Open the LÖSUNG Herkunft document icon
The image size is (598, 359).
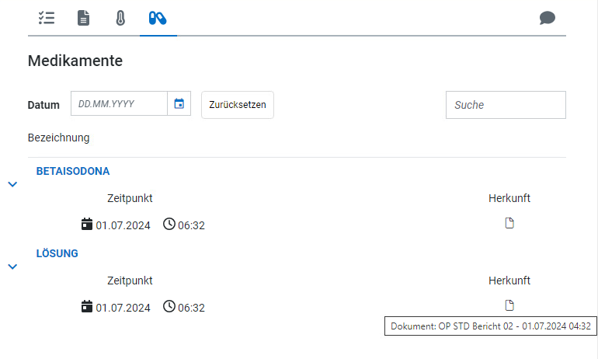point(509,305)
